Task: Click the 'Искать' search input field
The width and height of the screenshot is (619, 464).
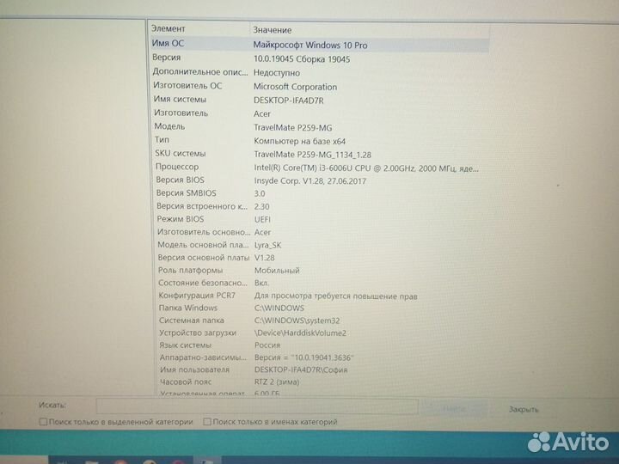Action: 256,407
